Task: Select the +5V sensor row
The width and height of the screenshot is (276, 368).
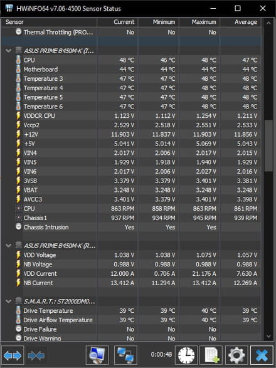Action: click(x=132, y=144)
